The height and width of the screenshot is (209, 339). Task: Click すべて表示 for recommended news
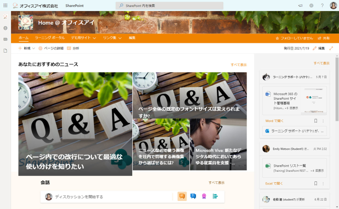point(239,65)
